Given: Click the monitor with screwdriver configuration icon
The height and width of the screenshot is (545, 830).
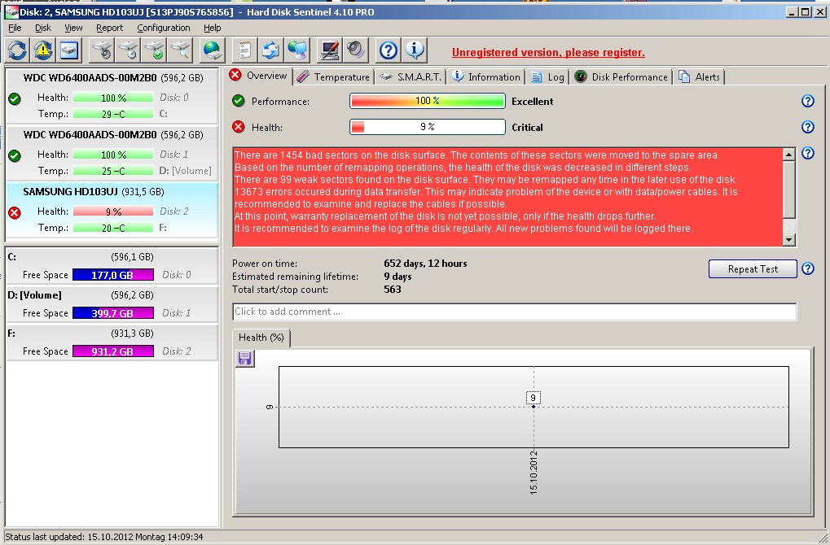Looking at the screenshot, I should click(329, 50).
